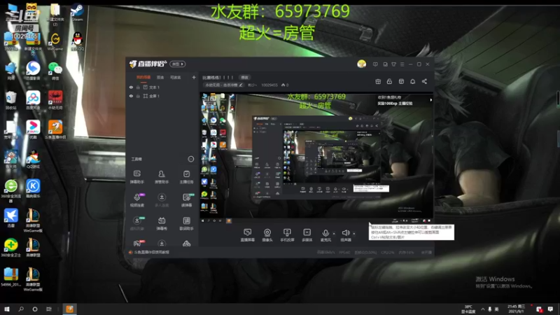Image resolution: width=560 pixels, height=315 pixels.
Task: Open the voice connect microphone tool
Action: coord(136,200)
